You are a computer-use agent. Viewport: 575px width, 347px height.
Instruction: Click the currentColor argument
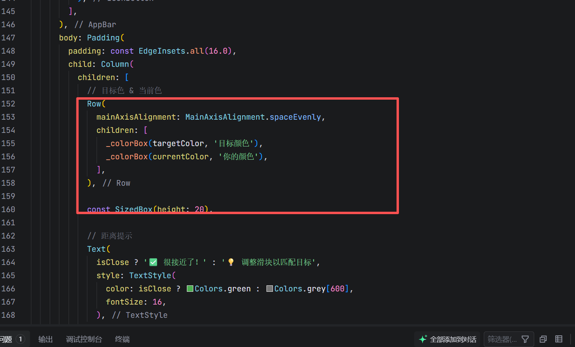(x=180, y=156)
